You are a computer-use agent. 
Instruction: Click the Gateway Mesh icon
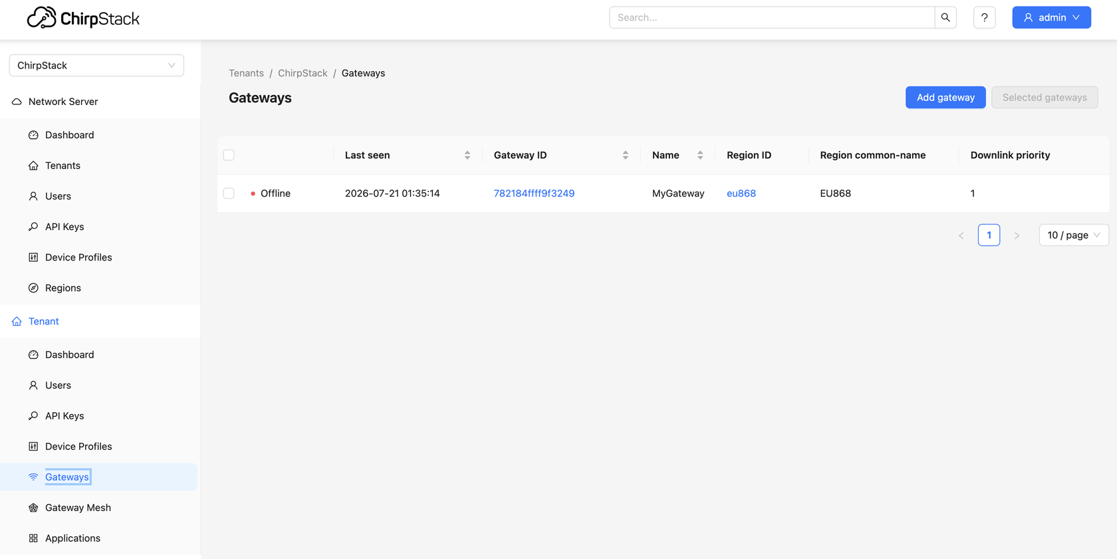tap(33, 508)
